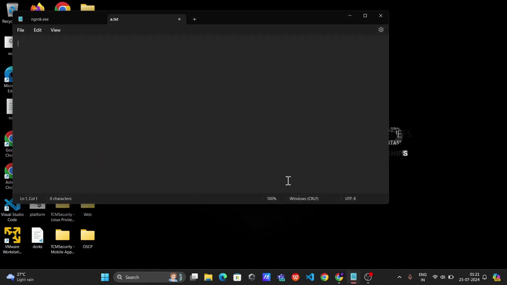507x285 pixels.
Task: Switch to the ngrok.exe tab
Action: [x=40, y=19]
